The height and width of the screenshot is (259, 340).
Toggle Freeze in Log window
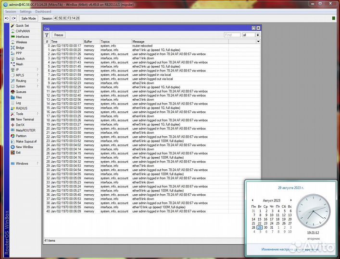click(59, 35)
